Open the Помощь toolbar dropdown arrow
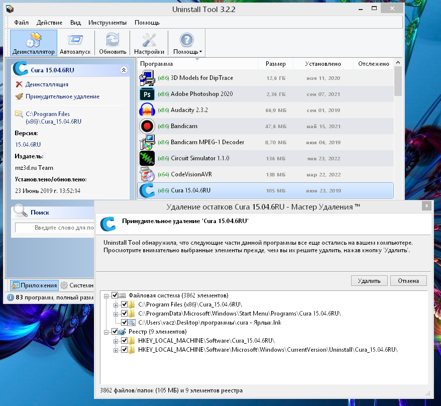 pyautogui.click(x=201, y=52)
